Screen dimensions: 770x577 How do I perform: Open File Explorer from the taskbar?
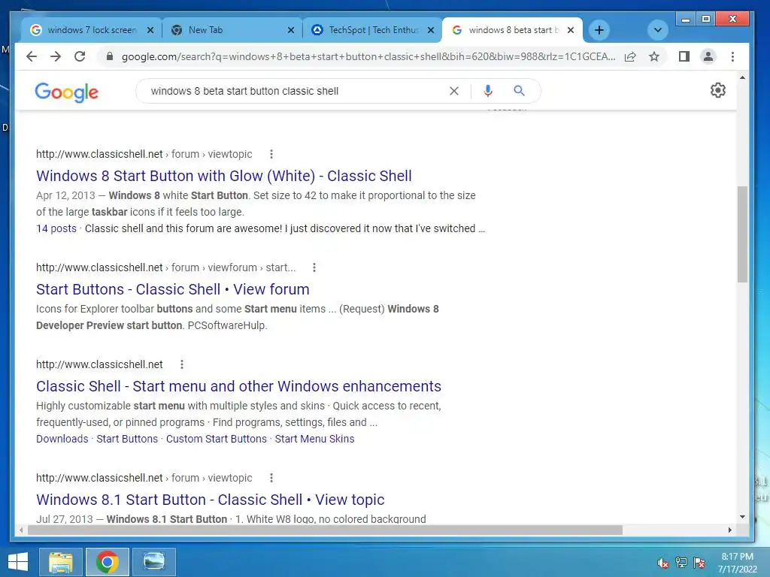(x=60, y=562)
